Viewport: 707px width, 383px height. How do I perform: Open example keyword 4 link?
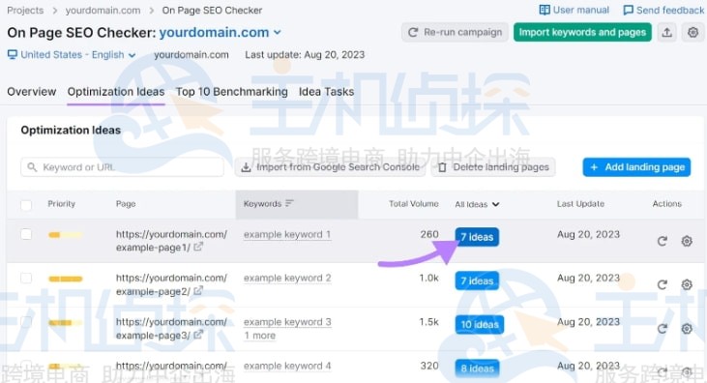(x=287, y=366)
